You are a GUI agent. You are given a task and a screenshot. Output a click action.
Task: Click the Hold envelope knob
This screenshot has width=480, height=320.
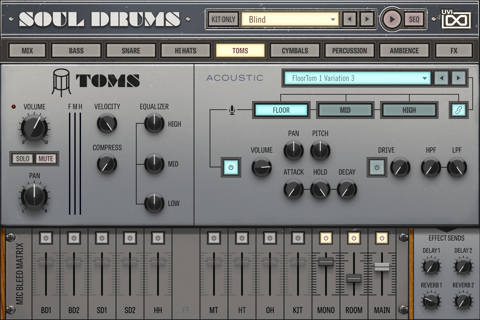coord(320,189)
